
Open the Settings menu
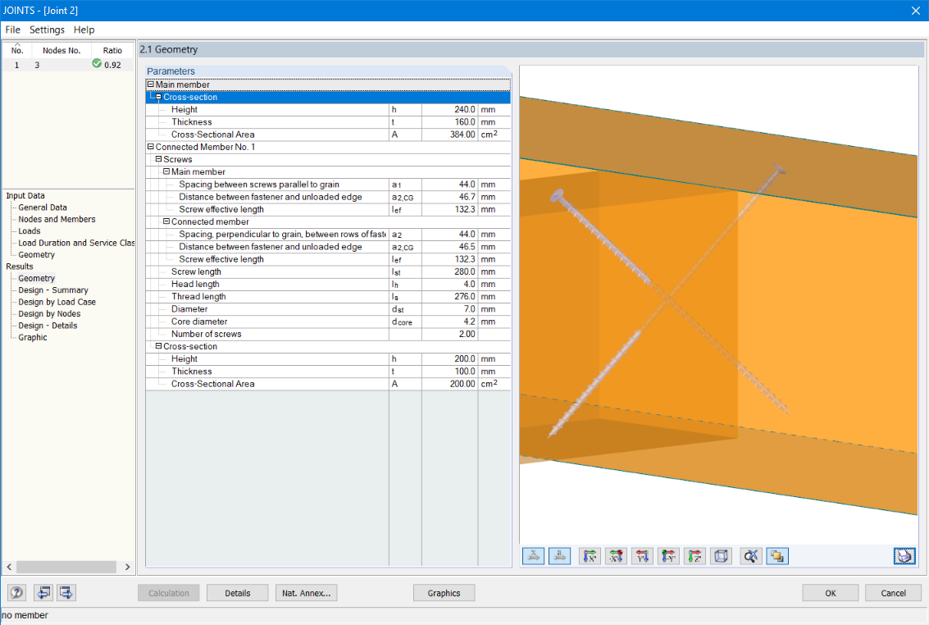click(x=47, y=30)
